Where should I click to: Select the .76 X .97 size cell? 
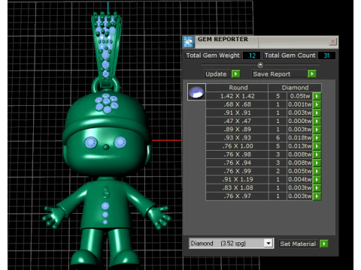[237, 196]
